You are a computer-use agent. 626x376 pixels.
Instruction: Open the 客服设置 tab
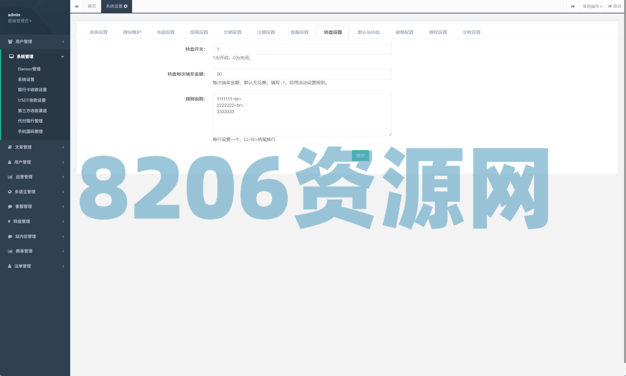300,32
